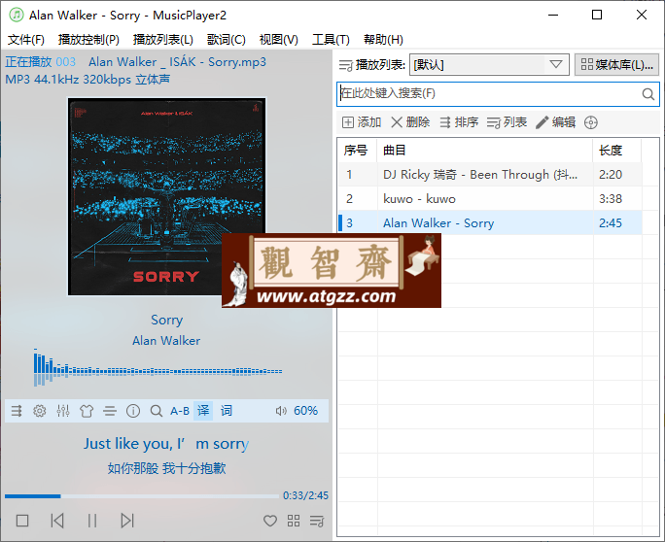Click the magnifier icon in search box
The height and width of the screenshot is (542, 665).
[648, 93]
